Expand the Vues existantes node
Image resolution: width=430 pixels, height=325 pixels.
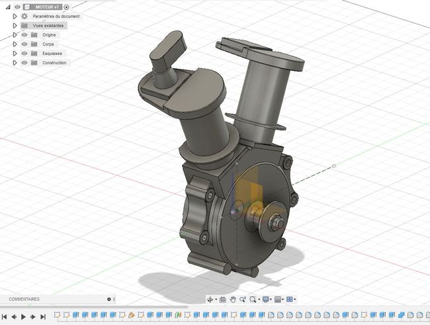click(15, 26)
